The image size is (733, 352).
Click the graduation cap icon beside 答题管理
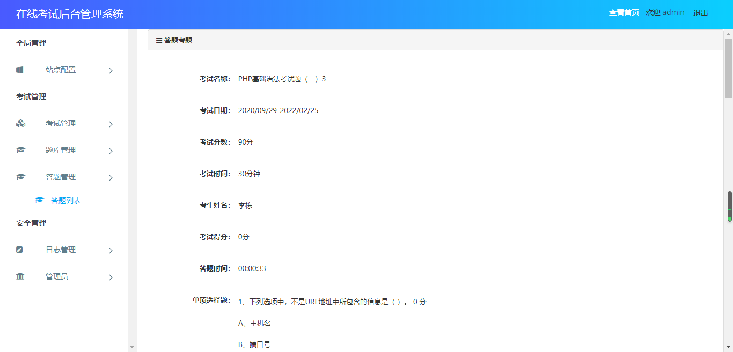(20, 177)
